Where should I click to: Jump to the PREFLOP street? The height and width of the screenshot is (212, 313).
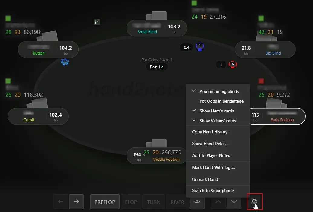pyautogui.click(x=105, y=202)
